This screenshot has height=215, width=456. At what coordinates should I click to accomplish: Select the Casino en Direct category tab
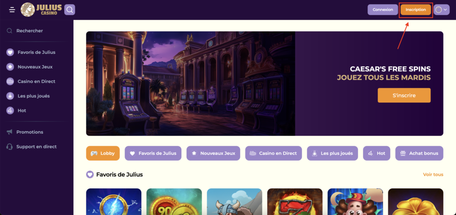click(x=273, y=153)
